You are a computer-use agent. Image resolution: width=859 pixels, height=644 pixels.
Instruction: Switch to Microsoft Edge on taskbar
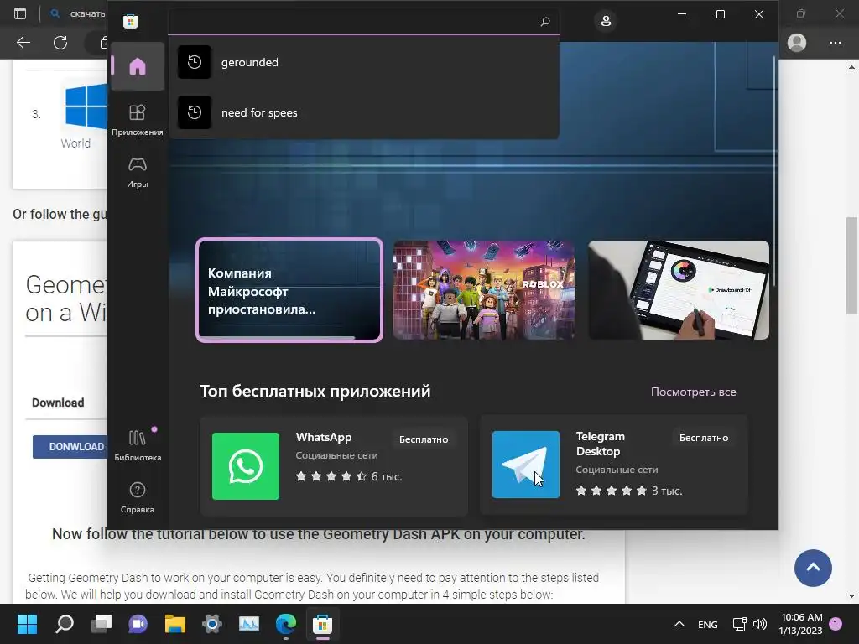pyautogui.click(x=286, y=624)
